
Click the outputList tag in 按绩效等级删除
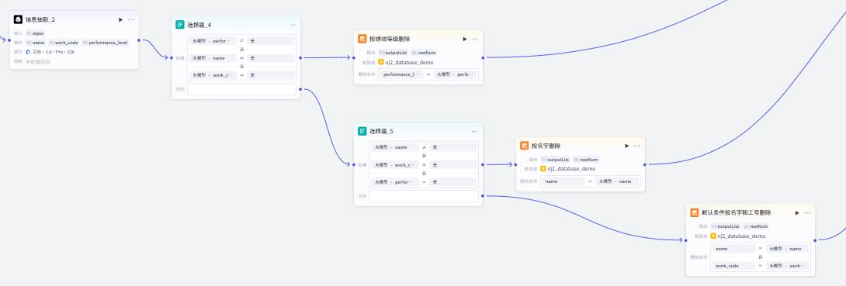393,52
